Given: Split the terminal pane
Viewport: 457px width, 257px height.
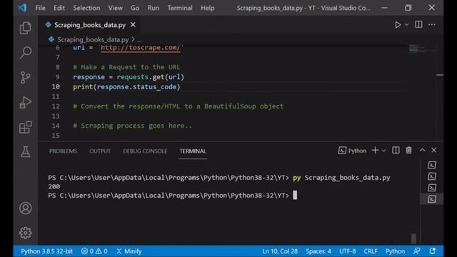Looking at the screenshot, I should point(396,150).
